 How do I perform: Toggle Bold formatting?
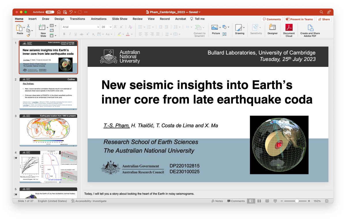[64, 34]
